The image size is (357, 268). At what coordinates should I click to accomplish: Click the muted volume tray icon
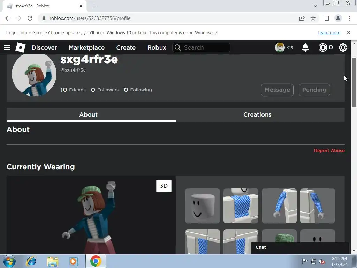point(322,261)
